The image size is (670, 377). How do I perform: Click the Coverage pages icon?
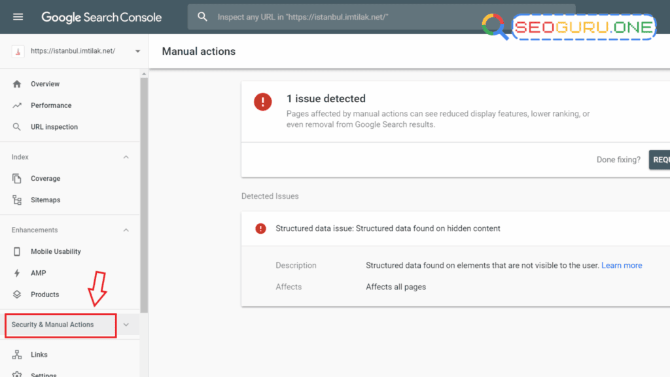[x=16, y=178]
